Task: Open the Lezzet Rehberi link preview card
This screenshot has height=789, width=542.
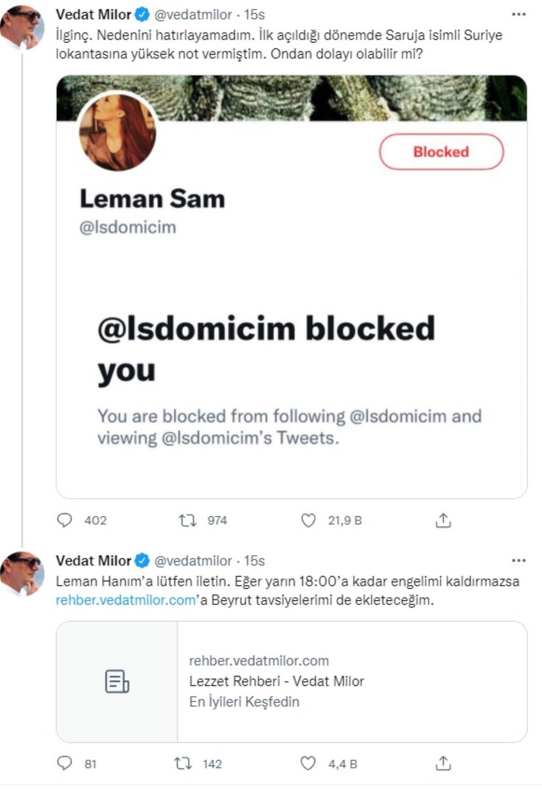Action: (x=351, y=681)
